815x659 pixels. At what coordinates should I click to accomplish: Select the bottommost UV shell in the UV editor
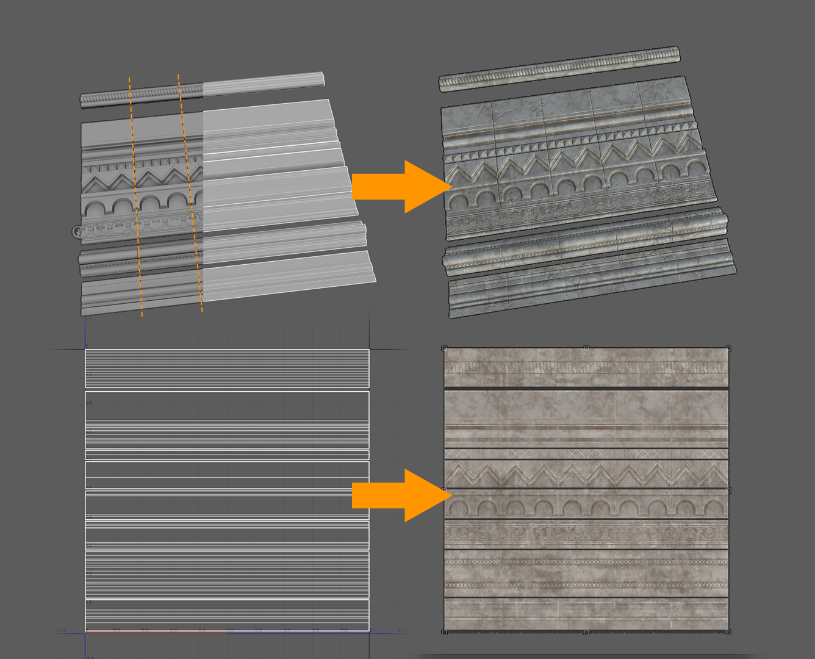[x=227, y=615]
